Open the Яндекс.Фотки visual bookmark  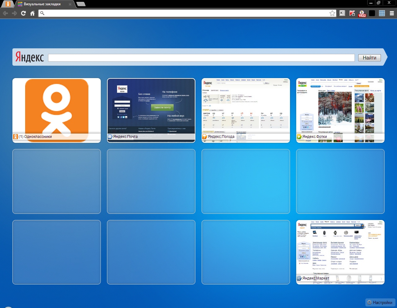(x=340, y=110)
